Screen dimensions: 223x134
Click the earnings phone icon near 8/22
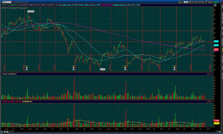(x=74, y=67)
